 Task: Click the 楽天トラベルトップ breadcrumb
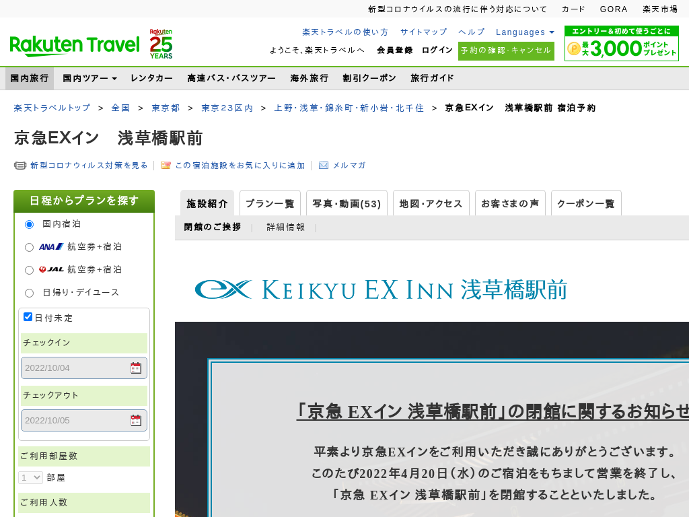(52, 108)
